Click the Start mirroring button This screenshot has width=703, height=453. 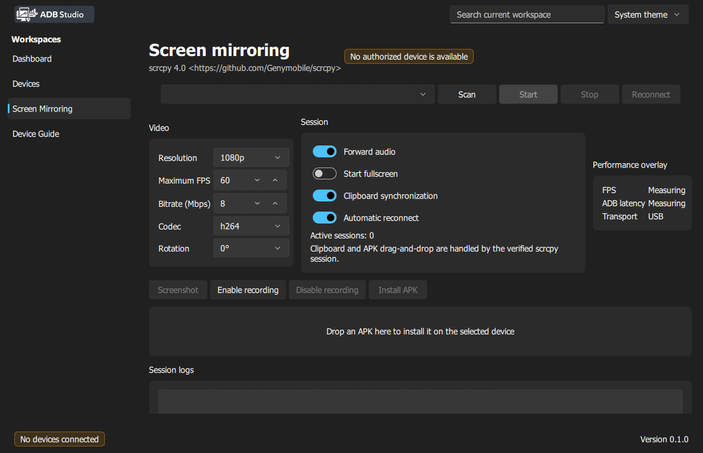pyautogui.click(x=528, y=94)
